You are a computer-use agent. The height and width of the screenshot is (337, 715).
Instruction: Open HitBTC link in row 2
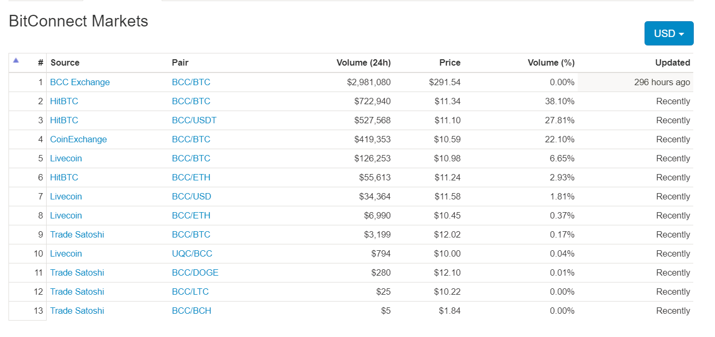pos(64,101)
